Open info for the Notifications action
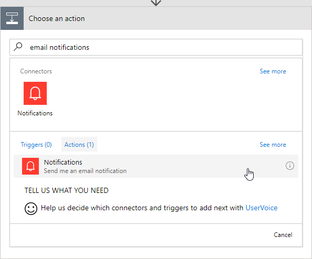 [x=290, y=166]
